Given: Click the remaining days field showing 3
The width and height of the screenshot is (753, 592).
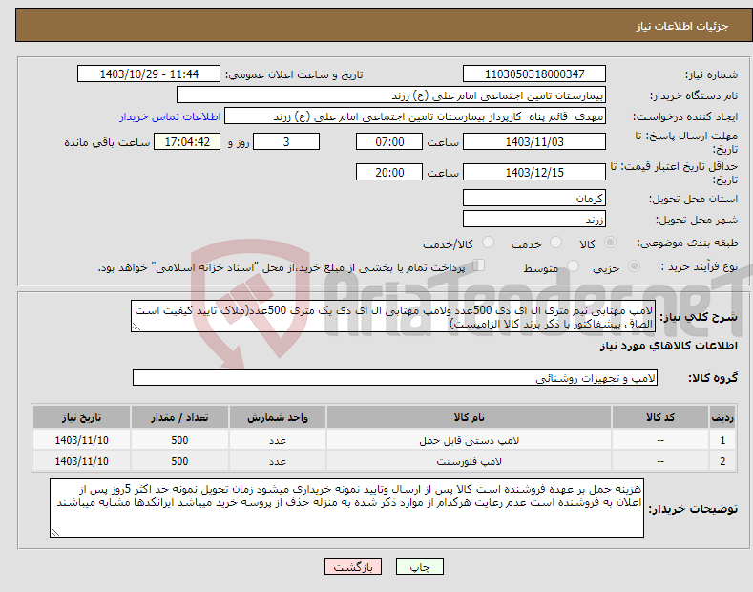Looking at the screenshot, I should [x=286, y=141].
